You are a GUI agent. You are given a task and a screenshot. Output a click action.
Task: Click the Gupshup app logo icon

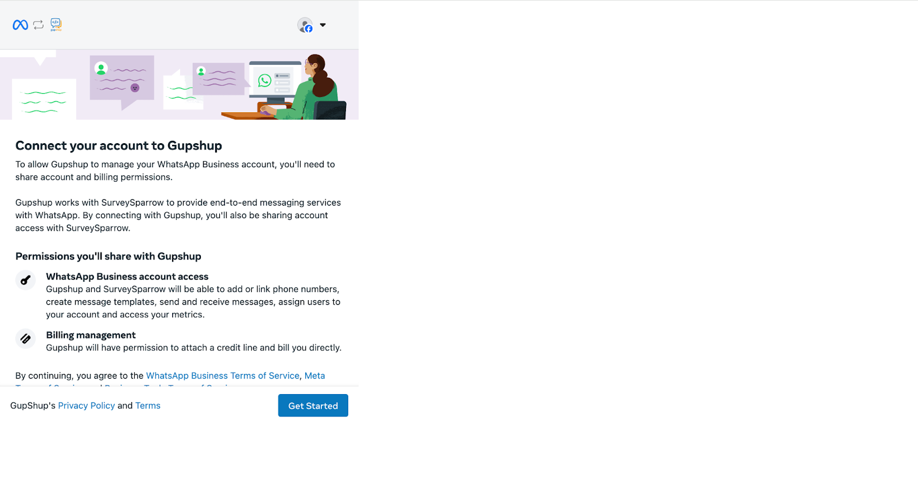[56, 24]
